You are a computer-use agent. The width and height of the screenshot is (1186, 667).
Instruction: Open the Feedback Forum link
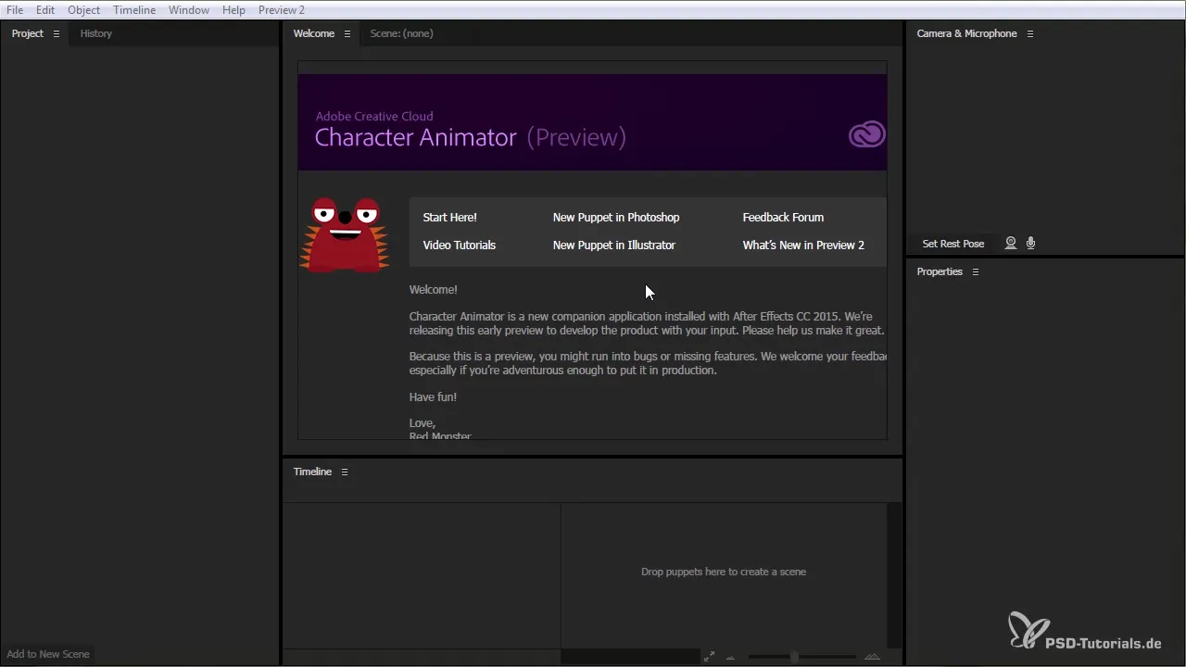pyautogui.click(x=783, y=218)
